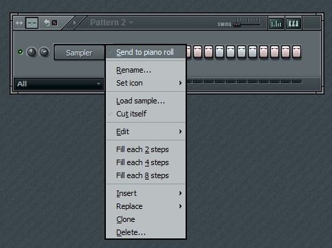332x248 pixels.
Task: Choose Send to piano roll
Action: coord(146,52)
